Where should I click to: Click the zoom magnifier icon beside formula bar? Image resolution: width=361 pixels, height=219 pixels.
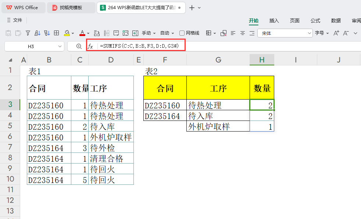(x=79, y=46)
